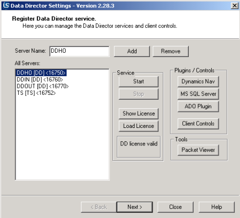Select DDOUT [DD] <16770> server entry
Screen dimensions: 240x218
[x=43, y=86]
